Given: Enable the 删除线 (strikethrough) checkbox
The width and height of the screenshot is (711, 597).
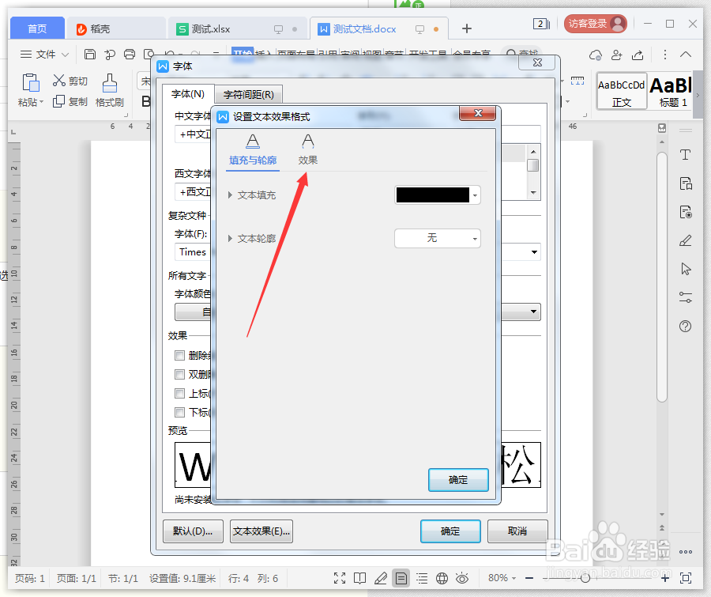Looking at the screenshot, I should pos(179,354).
